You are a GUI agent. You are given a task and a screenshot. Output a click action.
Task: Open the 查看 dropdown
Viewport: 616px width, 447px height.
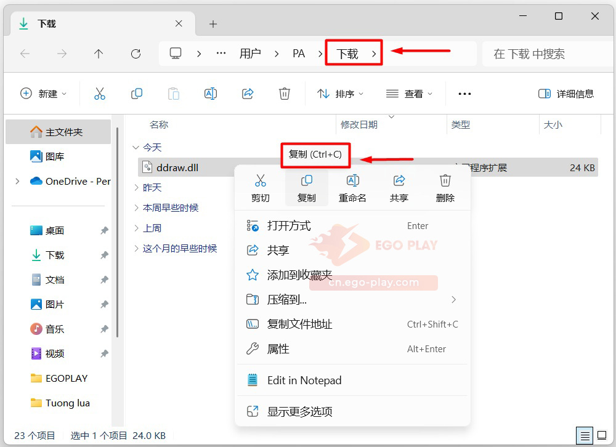[409, 94]
